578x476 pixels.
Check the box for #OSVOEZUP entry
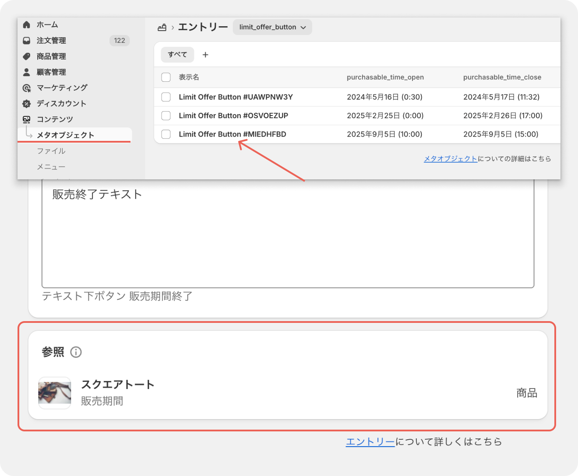(166, 115)
